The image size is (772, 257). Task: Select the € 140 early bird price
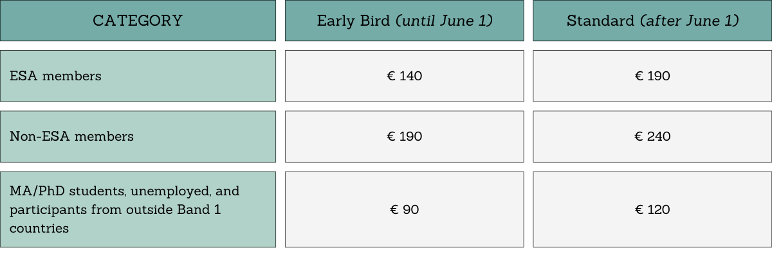coord(404,76)
